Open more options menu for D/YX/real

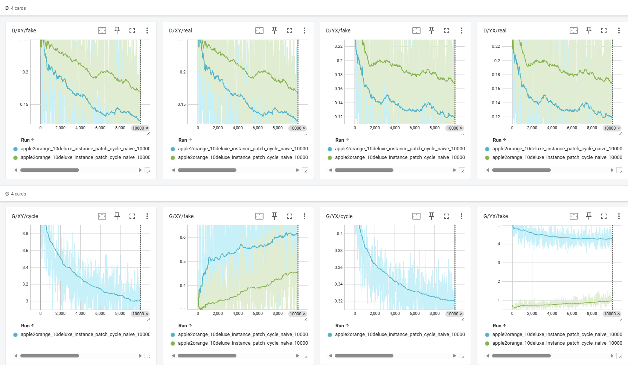pyautogui.click(x=619, y=31)
